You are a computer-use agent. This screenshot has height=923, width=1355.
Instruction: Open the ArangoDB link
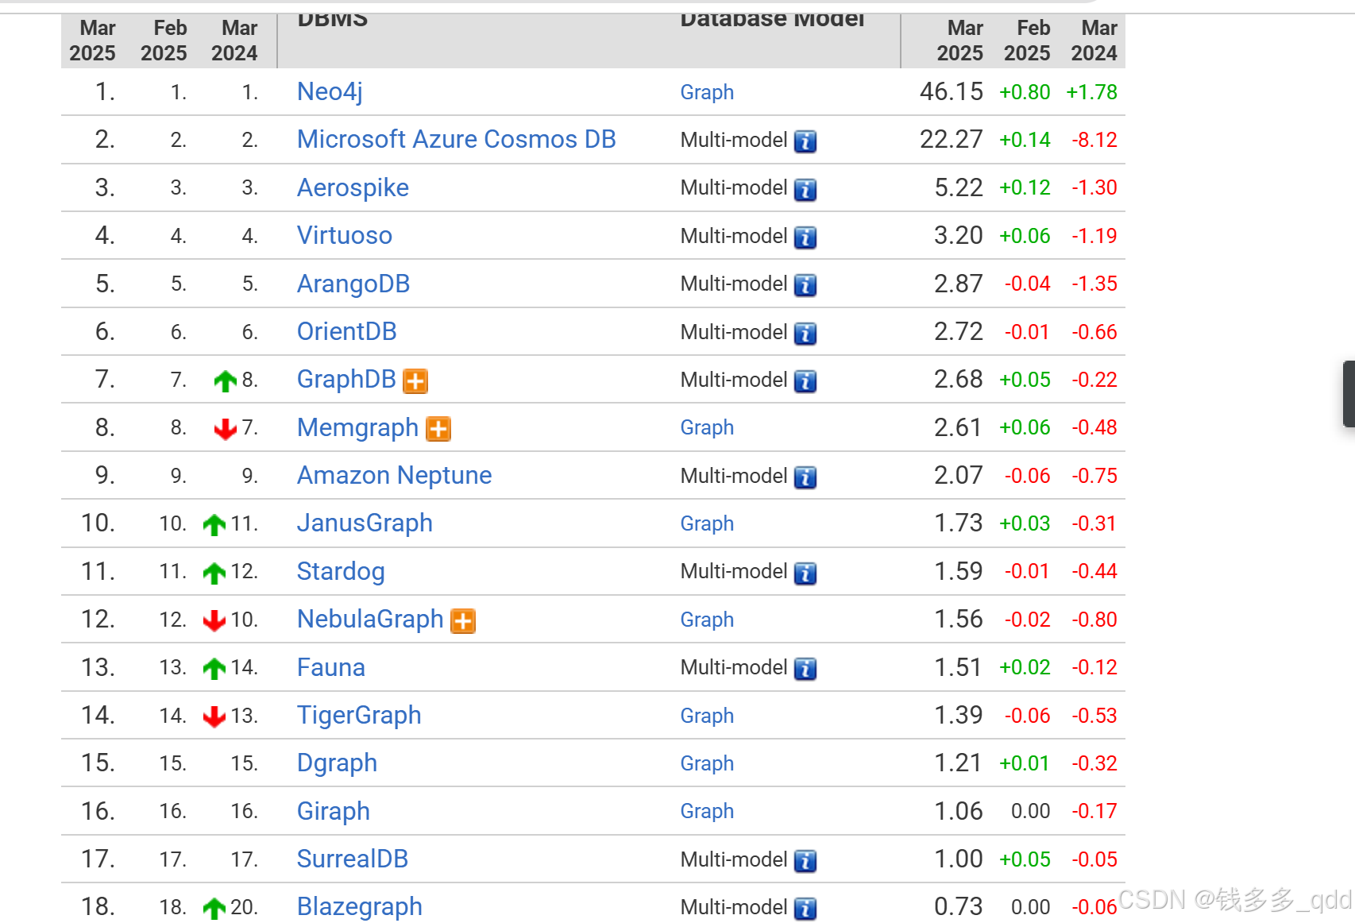tap(353, 284)
